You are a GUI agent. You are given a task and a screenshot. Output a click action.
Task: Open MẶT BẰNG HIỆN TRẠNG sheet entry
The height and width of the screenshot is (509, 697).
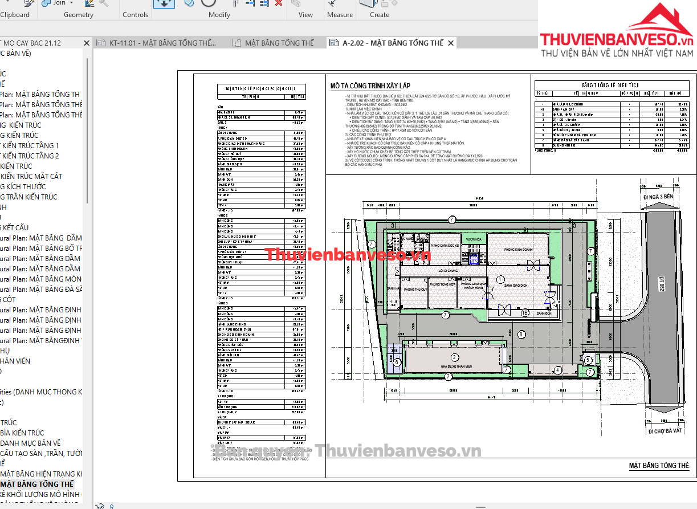41,474
